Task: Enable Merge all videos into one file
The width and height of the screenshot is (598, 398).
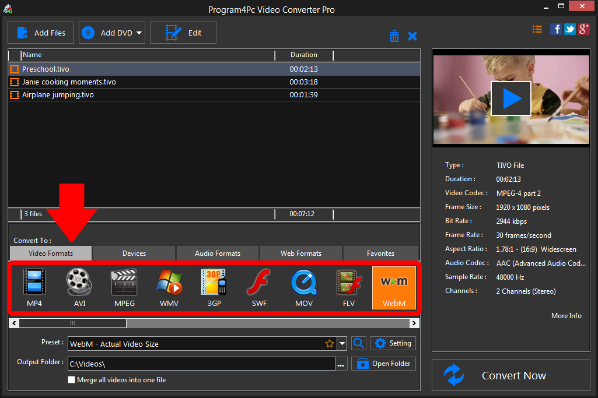Action: (x=71, y=380)
